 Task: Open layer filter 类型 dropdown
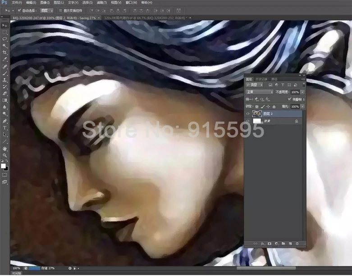point(254,85)
